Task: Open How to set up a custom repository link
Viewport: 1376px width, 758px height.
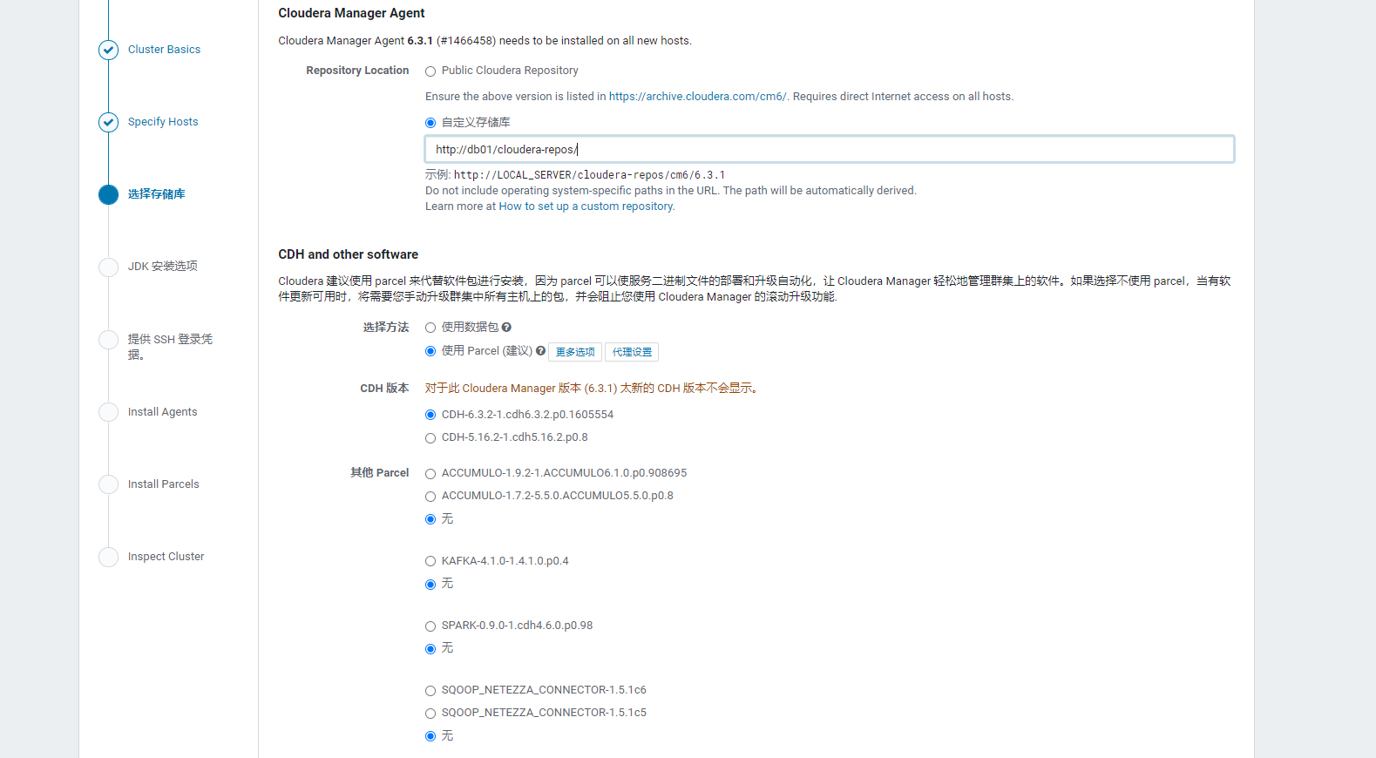Action: [586, 206]
